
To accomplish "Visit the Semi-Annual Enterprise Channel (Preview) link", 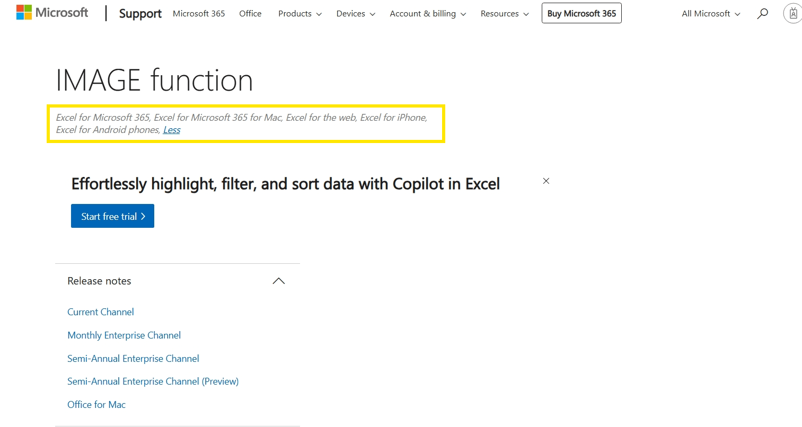I will click(x=153, y=381).
